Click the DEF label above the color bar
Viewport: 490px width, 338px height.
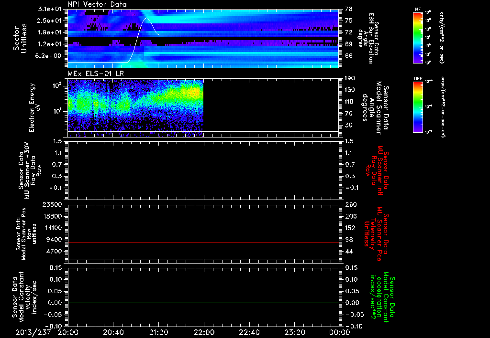click(x=418, y=79)
